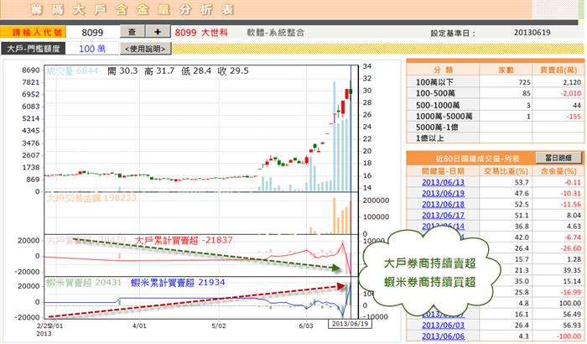Open the 當日明細 daily details button
This screenshot has height=344, width=587.
tap(558, 158)
